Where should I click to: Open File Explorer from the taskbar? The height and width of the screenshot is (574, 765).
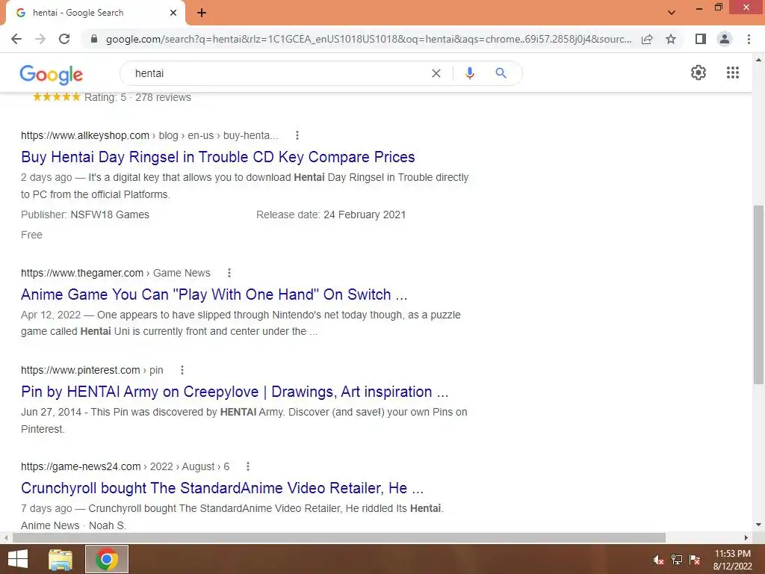coord(61,559)
